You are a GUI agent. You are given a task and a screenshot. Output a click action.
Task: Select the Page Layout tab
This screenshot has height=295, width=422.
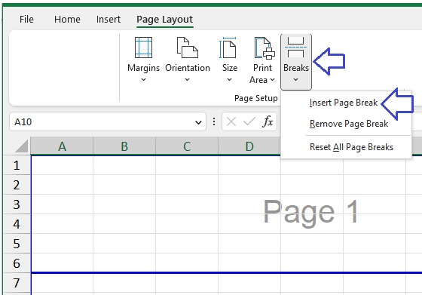tap(165, 20)
